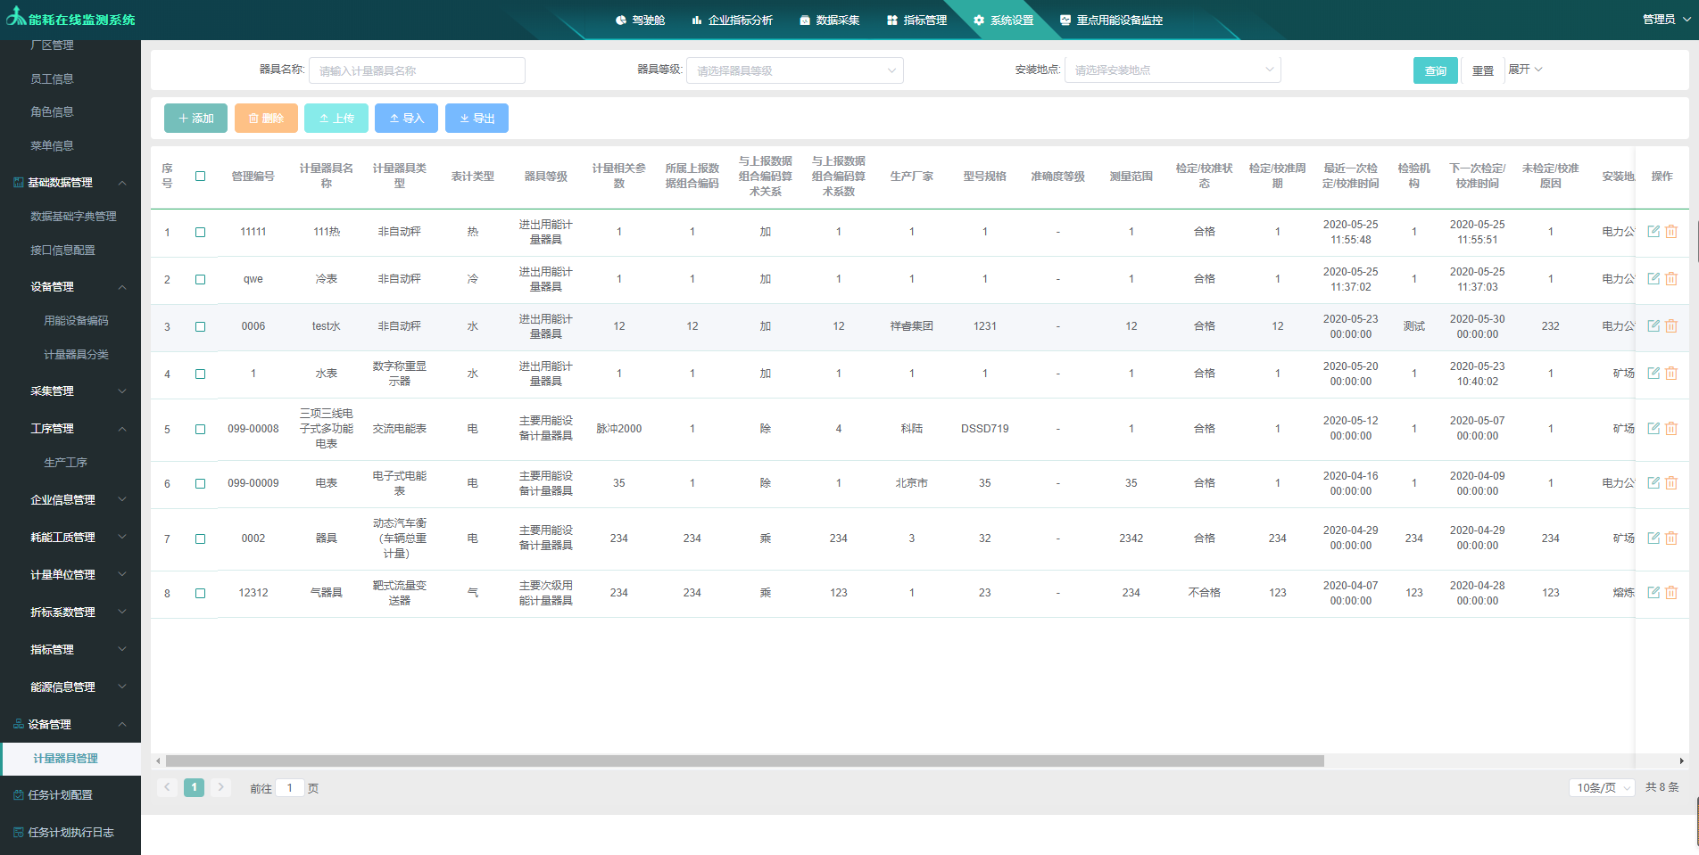
Task: Click the horizontal table scrollbar
Action: click(744, 761)
